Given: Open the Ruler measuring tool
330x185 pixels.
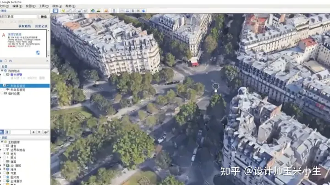Looking at the screenshot, I should coord(114,11).
